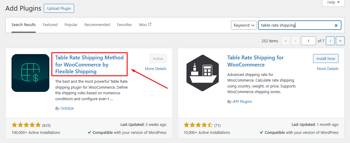Open the Octolize author link
This screenshot has height=143, width=350.
click(67, 108)
